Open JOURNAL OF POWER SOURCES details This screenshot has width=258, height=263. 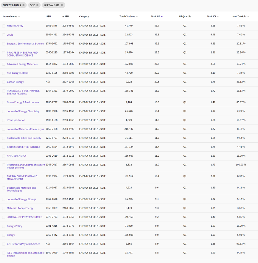click(x=24, y=217)
